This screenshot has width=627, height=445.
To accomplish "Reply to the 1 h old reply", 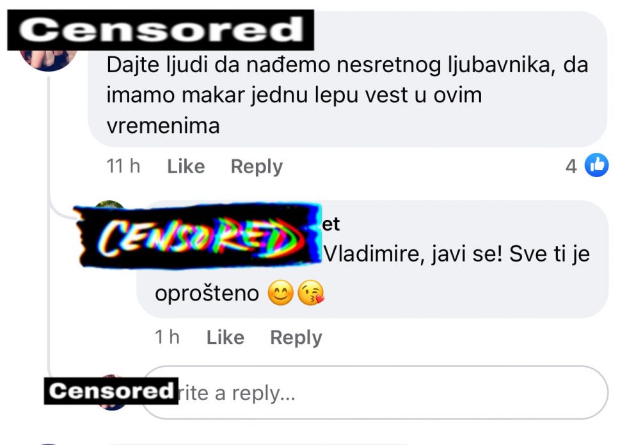I will point(296,337).
